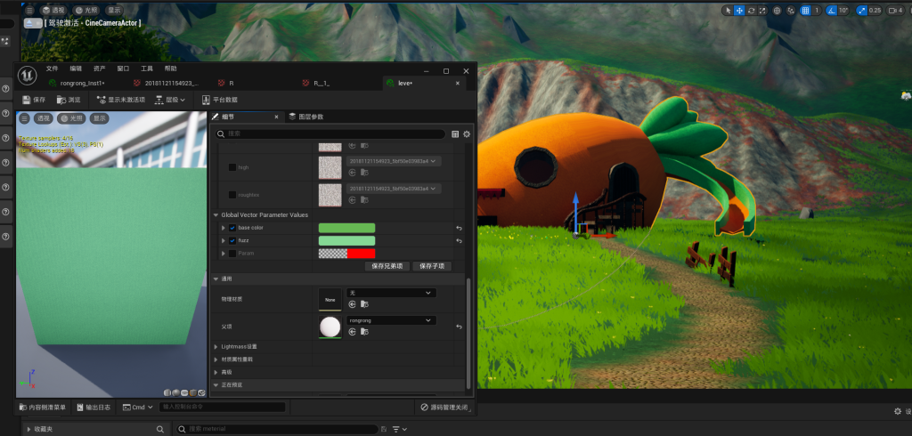Viewport: 912px width, 436px height.
Task: Open preview viewport hamburger menu
Action: tap(24, 118)
